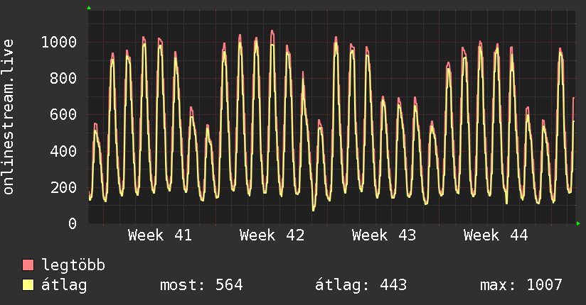Viewport: 586px width, 305px height.
Task: Click the Week 43 axis label
Action: tap(384, 235)
